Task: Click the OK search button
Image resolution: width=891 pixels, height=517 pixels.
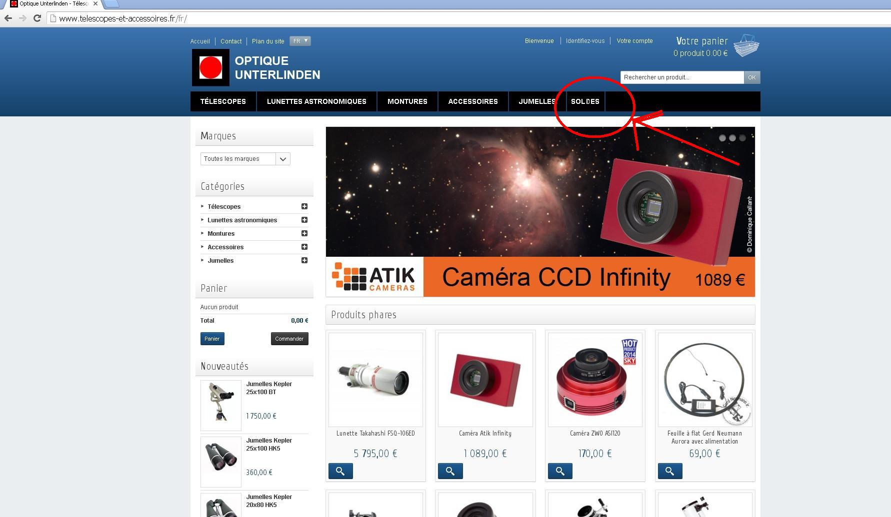Action: (x=752, y=77)
